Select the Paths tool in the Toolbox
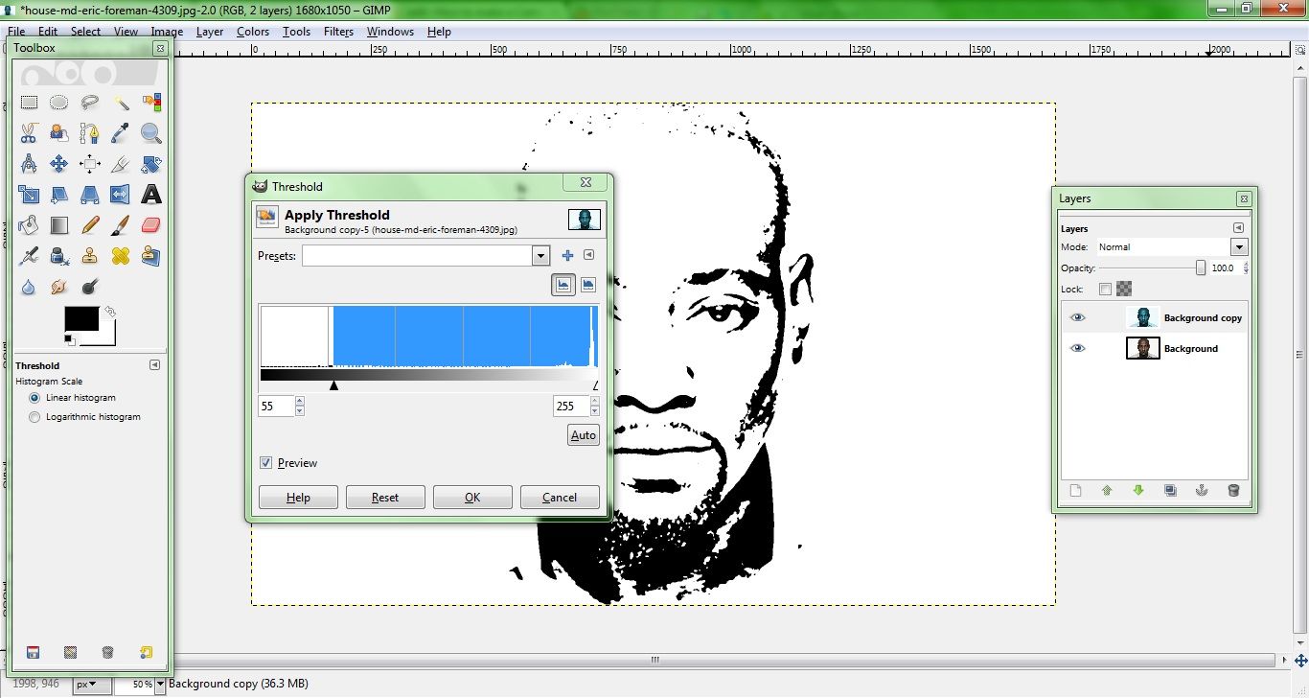 point(90,133)
